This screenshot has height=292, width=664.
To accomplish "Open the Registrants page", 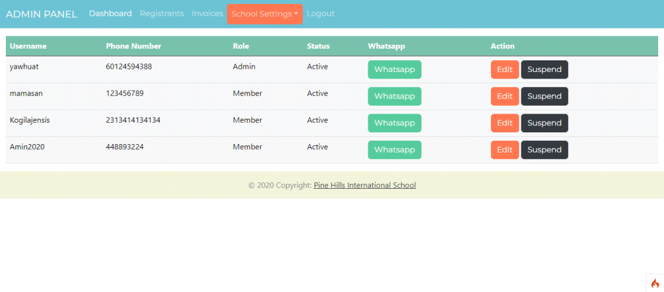I will pos(161,14).
